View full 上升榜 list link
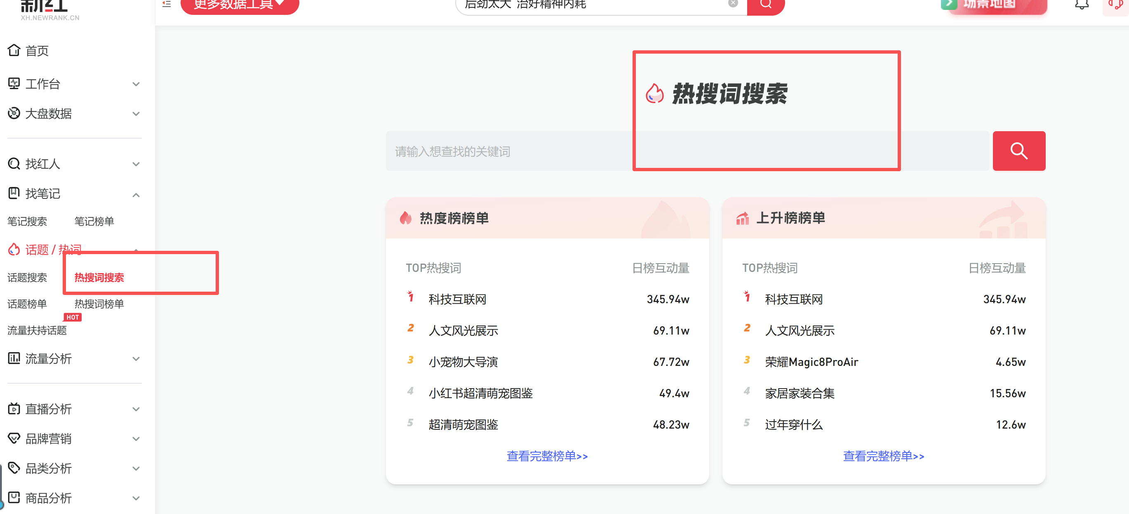The height and width of the screenshot is (514, 1129). pos(883,456)
